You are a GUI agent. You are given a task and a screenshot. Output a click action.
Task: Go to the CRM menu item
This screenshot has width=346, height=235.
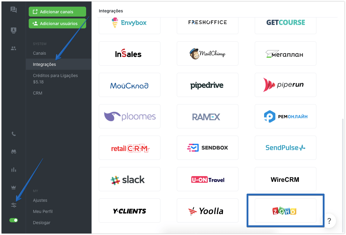tap(37, 93)
